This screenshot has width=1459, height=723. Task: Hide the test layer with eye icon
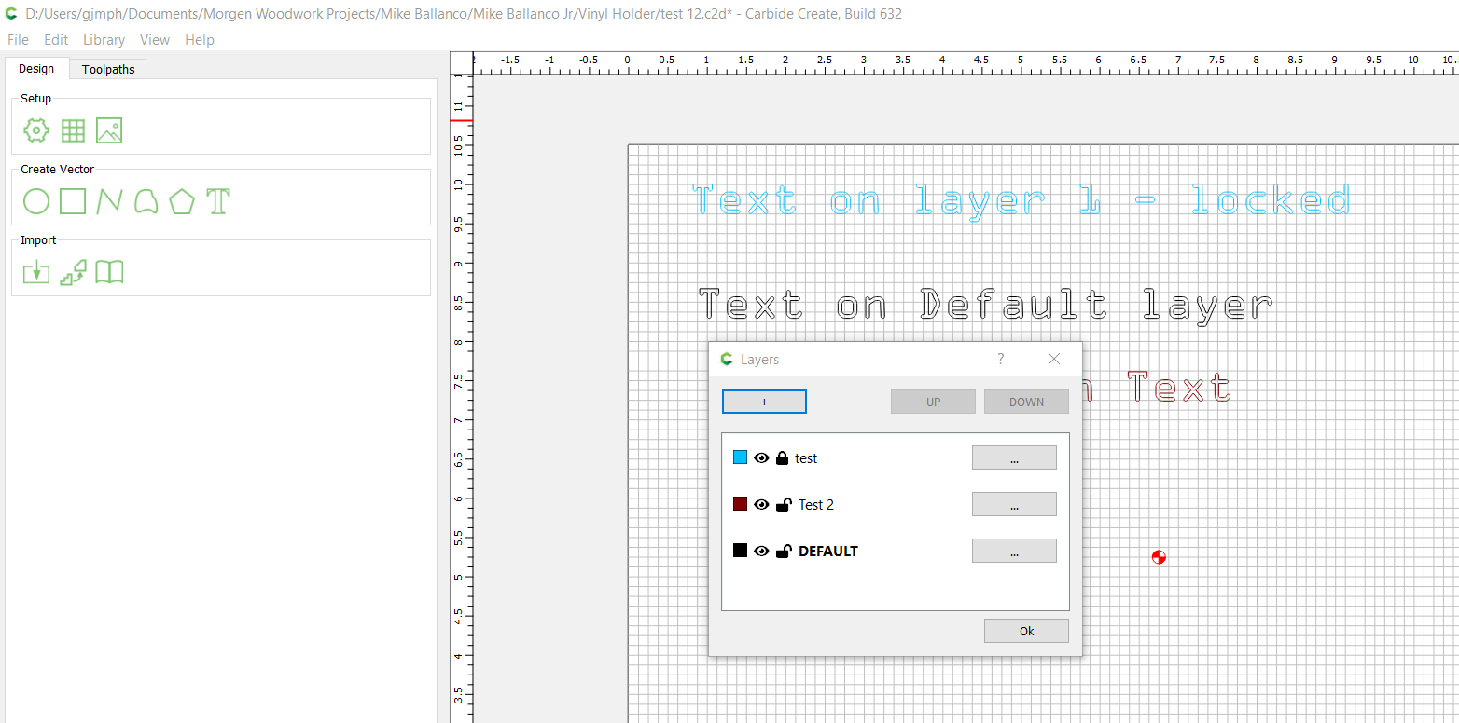point(761,458)
